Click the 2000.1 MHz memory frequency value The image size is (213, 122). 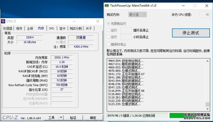pos(62,57)
